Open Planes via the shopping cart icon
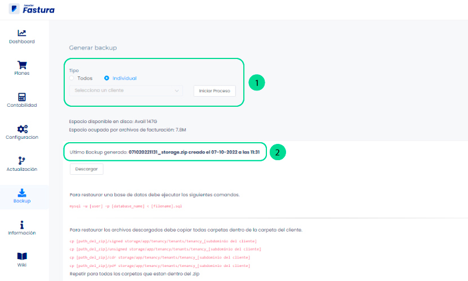Screen dimensions: 468x281 pos(22,65)
